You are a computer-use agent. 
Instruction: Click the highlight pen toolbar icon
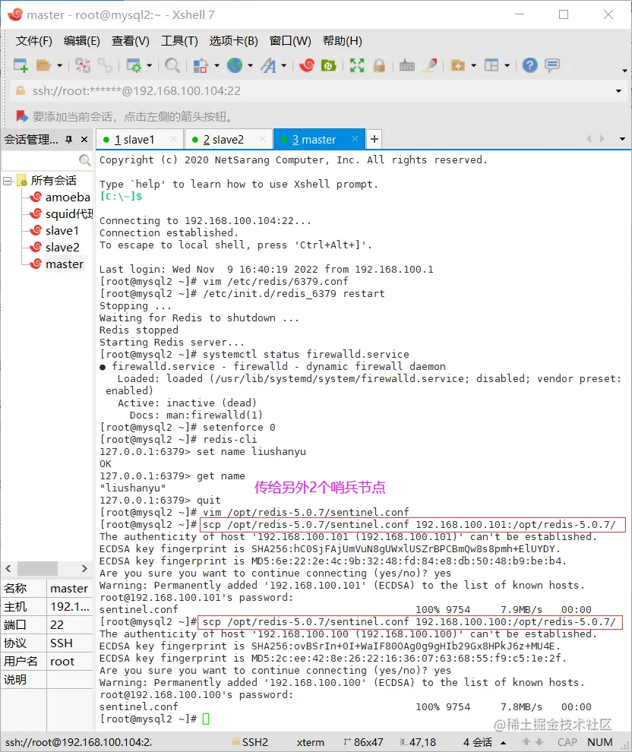430,65
